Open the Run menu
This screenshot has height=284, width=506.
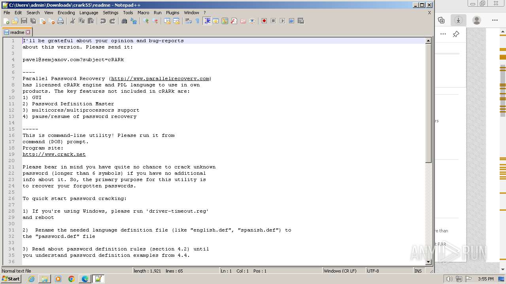coord(158,13)
